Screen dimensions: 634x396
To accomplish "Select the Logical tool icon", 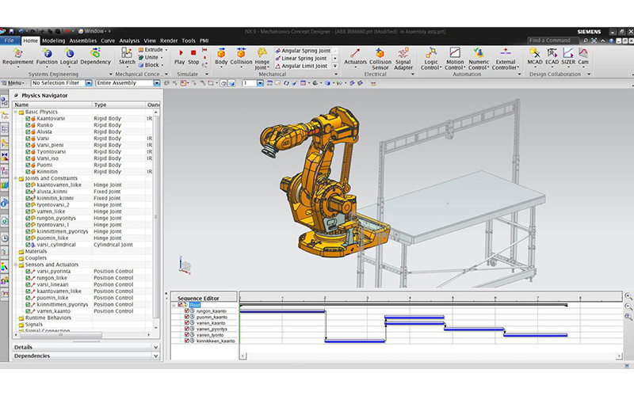I will (69, 53).
